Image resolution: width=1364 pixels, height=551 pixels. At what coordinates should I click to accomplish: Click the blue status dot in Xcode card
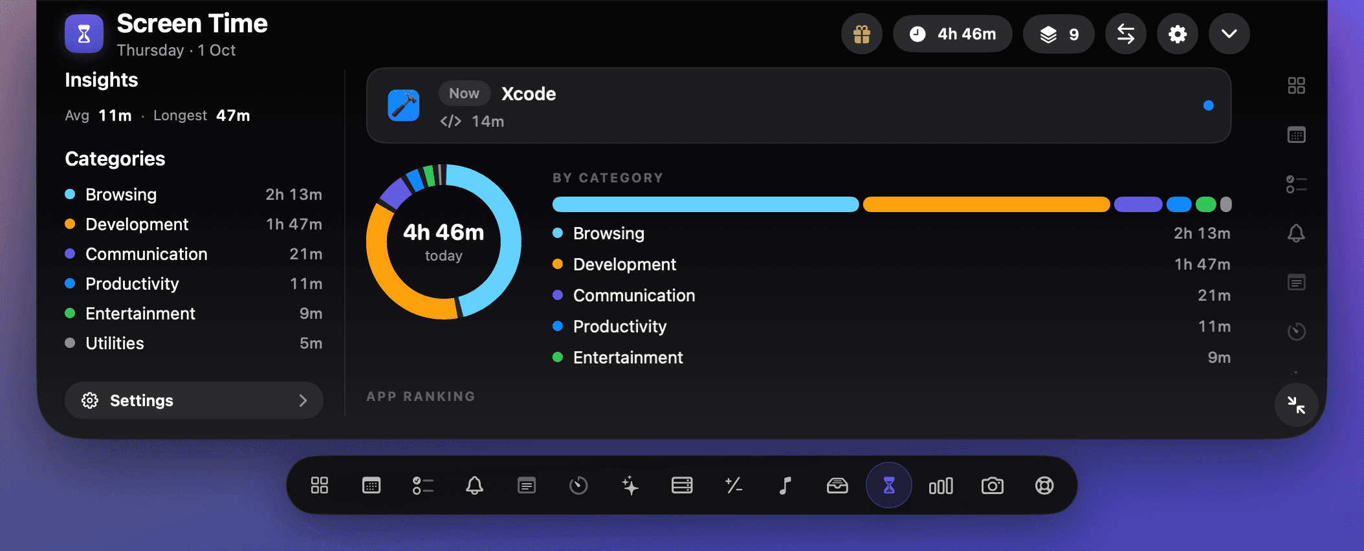[x=1208, y=105]
